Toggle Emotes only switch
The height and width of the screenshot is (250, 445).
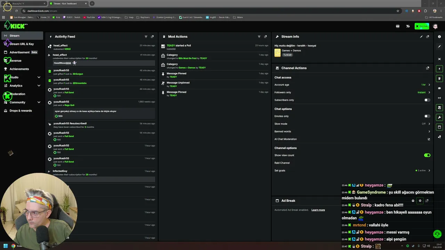pos(427,116)
